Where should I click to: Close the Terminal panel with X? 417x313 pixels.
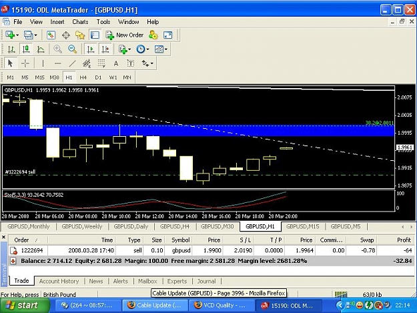3,237
